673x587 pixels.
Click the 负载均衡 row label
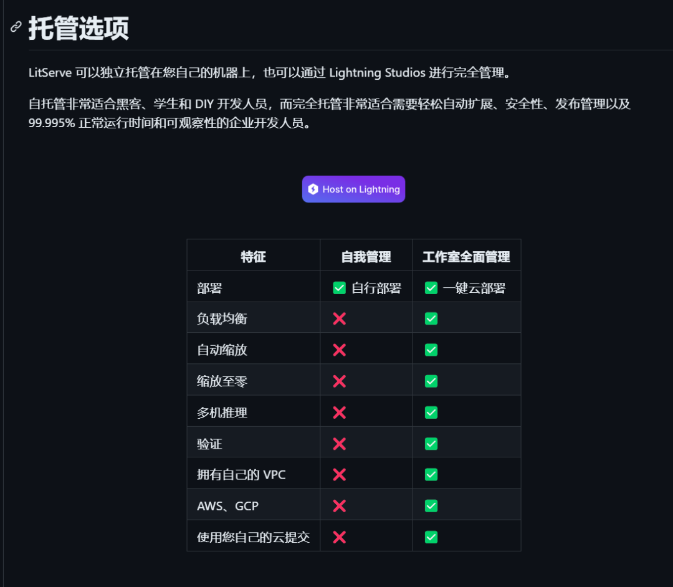221,318
